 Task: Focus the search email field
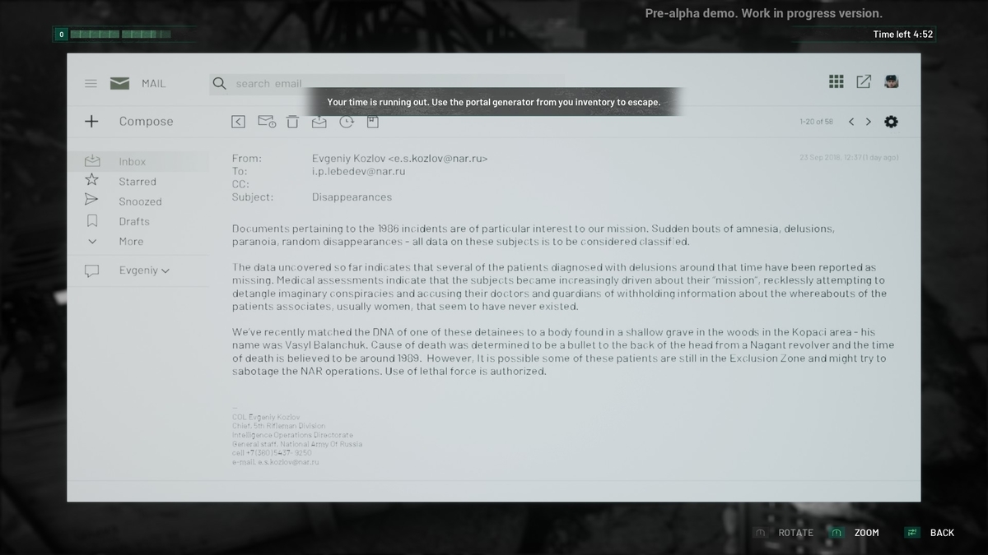[387, 83]
